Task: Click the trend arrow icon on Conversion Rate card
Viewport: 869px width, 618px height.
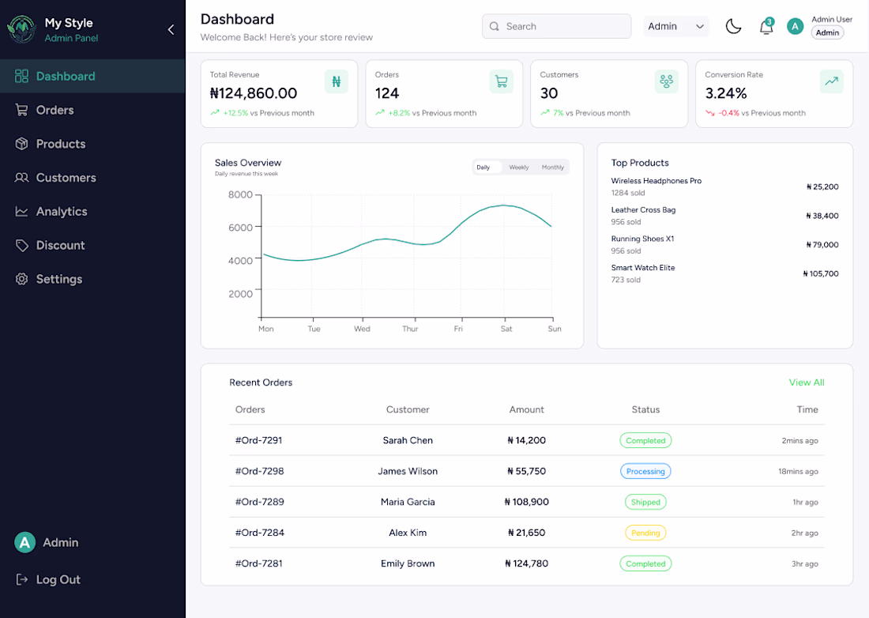Action: tap(831, 81)
